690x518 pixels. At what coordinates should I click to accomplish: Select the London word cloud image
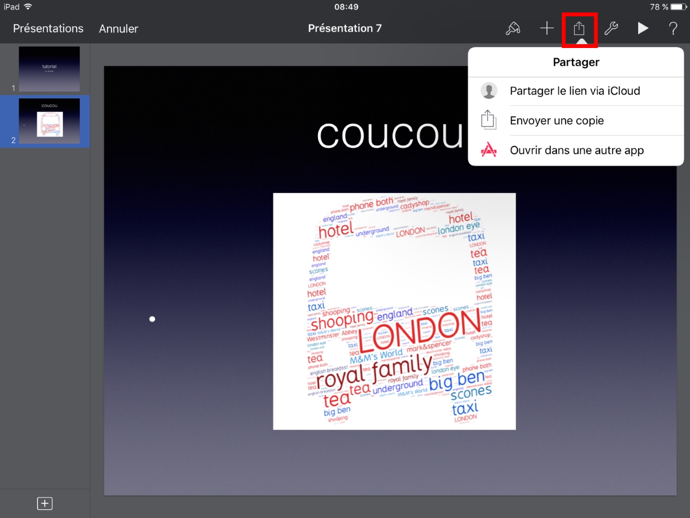(394, 311)
